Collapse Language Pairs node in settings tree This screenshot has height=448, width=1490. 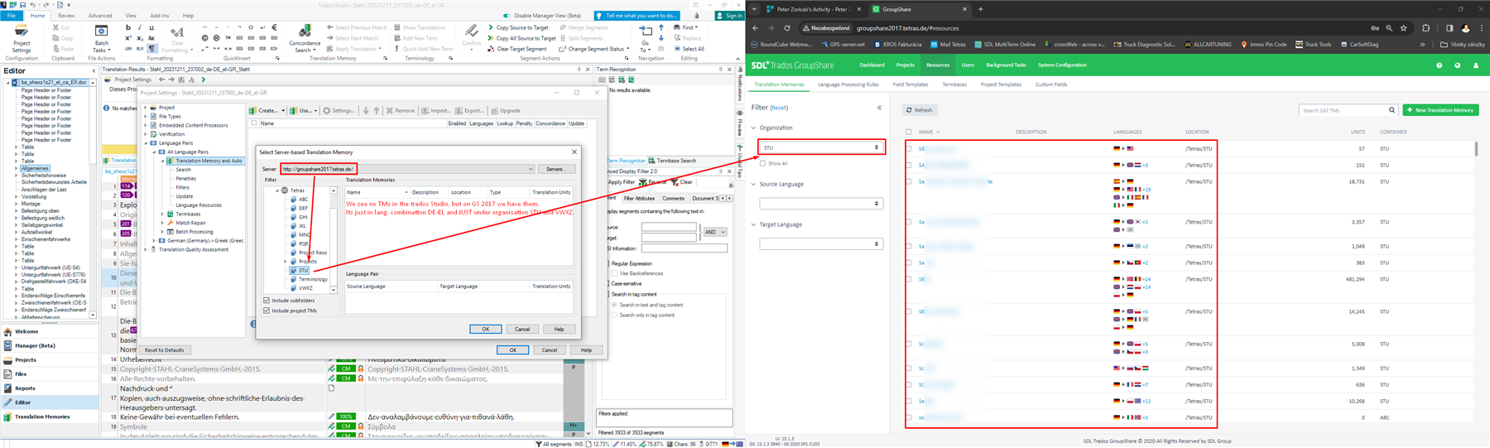[146, 143]
